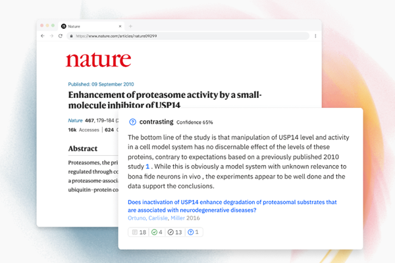Image resolution: width=395 pixels, height=263 pixels.
Task: Click author name Carlisle
Action: pos(158,218)
